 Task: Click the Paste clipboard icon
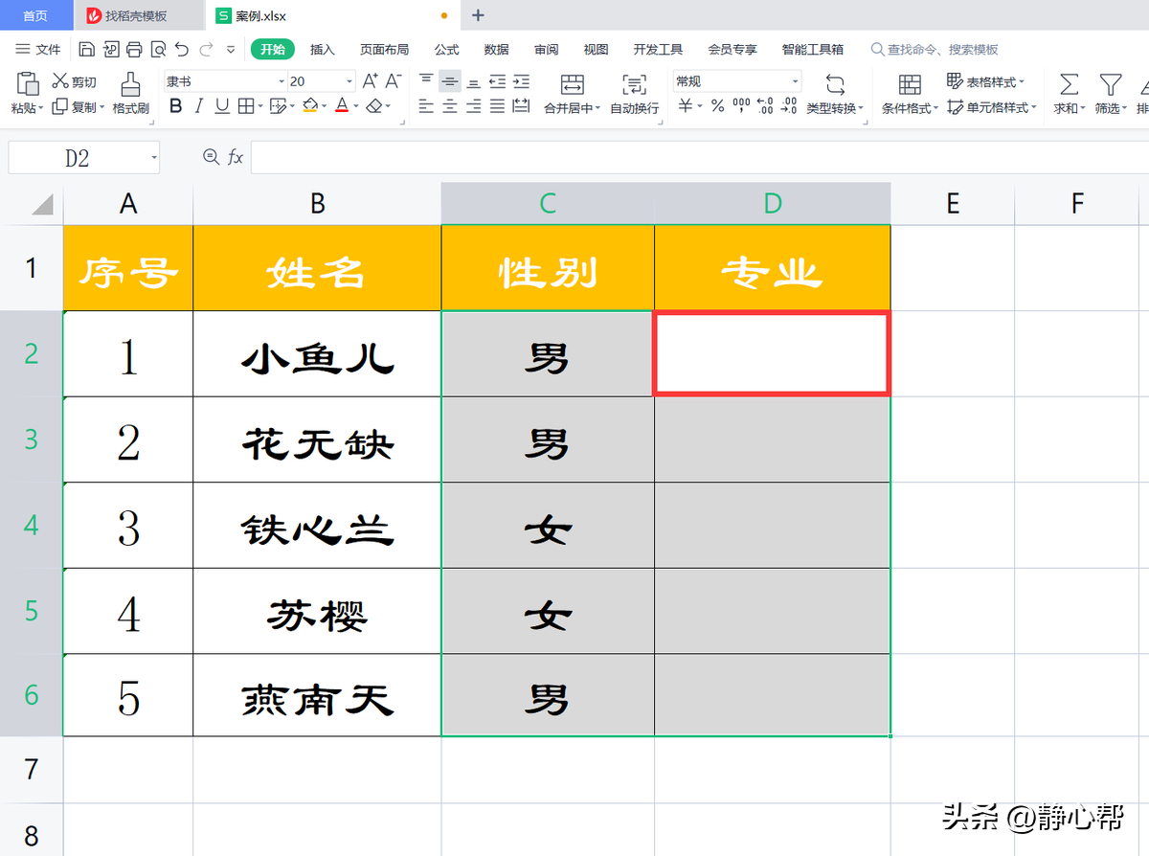[x=27, y=82]
